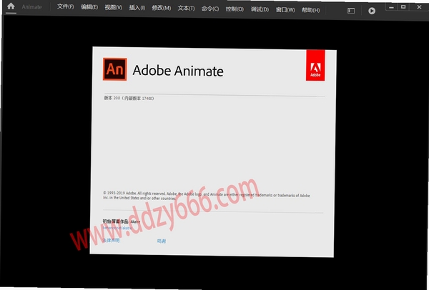
Task: Open the behance.net/akatre link
Action: click(117, 228)
